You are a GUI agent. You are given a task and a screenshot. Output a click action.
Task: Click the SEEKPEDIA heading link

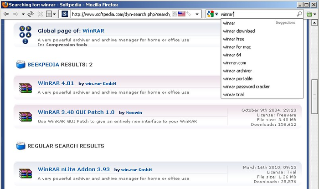[43, 65]
